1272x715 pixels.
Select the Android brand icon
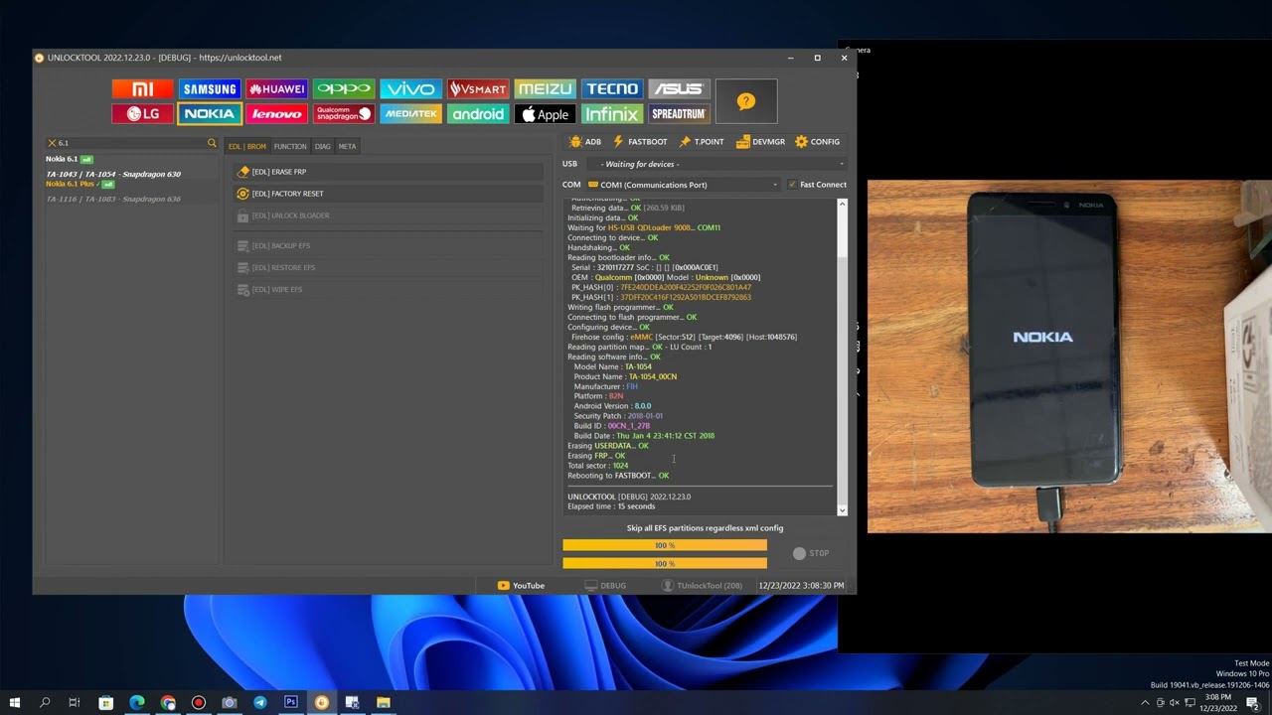[x=478, y=114]
